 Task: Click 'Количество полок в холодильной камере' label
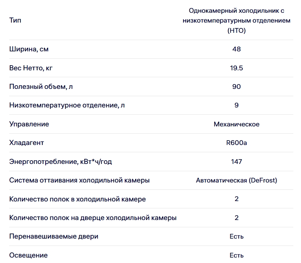(x=78, y=199)
